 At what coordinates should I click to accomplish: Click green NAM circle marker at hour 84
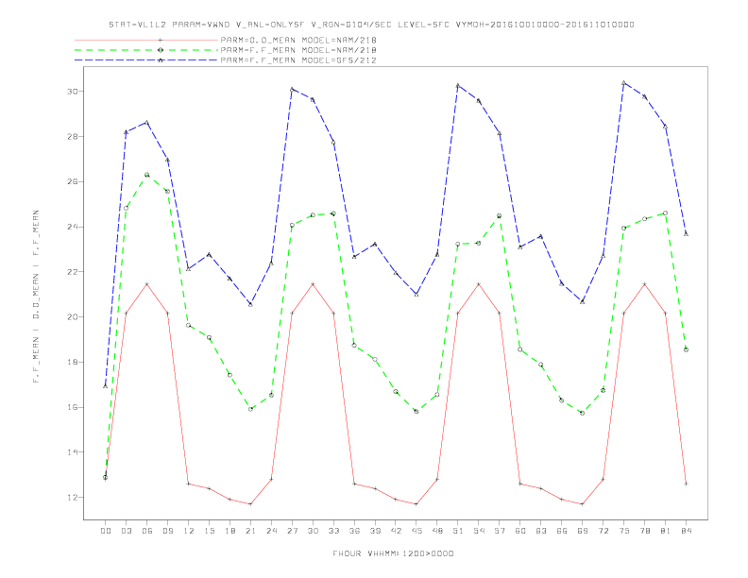(686, 349)
